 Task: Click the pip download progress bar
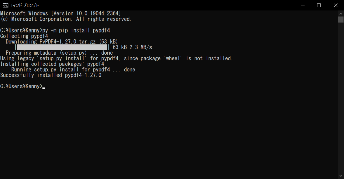pos(62,47)
